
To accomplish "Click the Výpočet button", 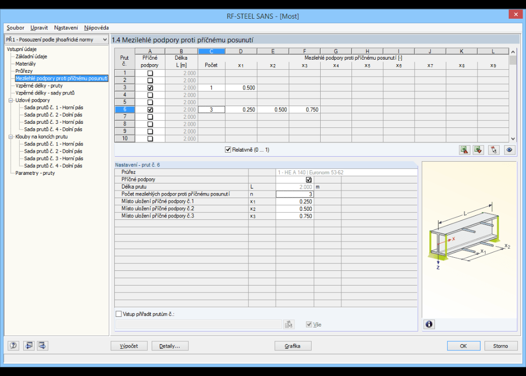I will pos(129,346).
